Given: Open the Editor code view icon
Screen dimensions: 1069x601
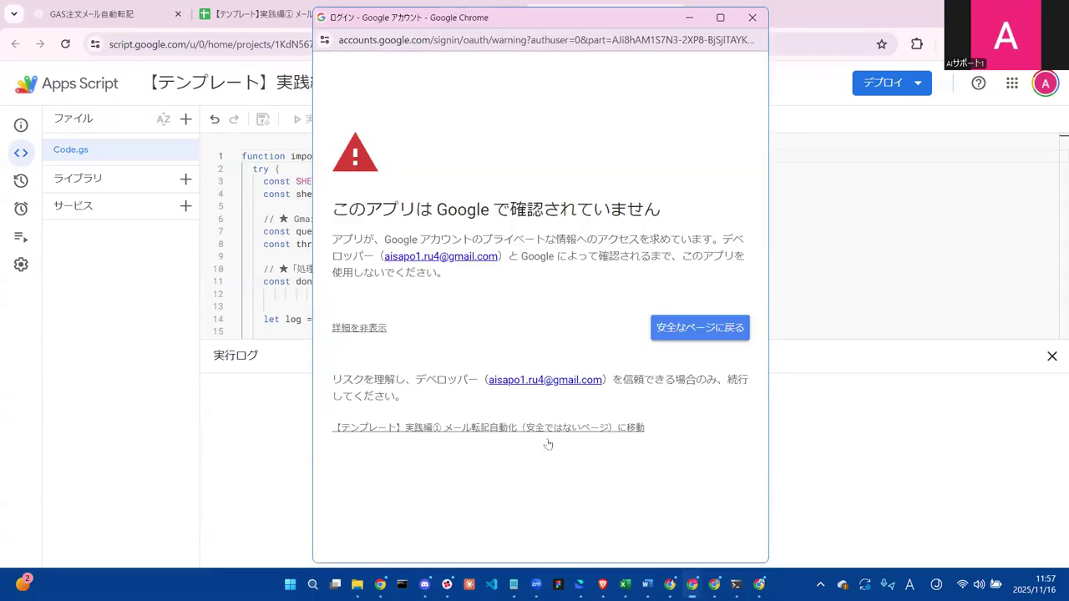Looking at the screenshot, I should [x=21, y=152].
